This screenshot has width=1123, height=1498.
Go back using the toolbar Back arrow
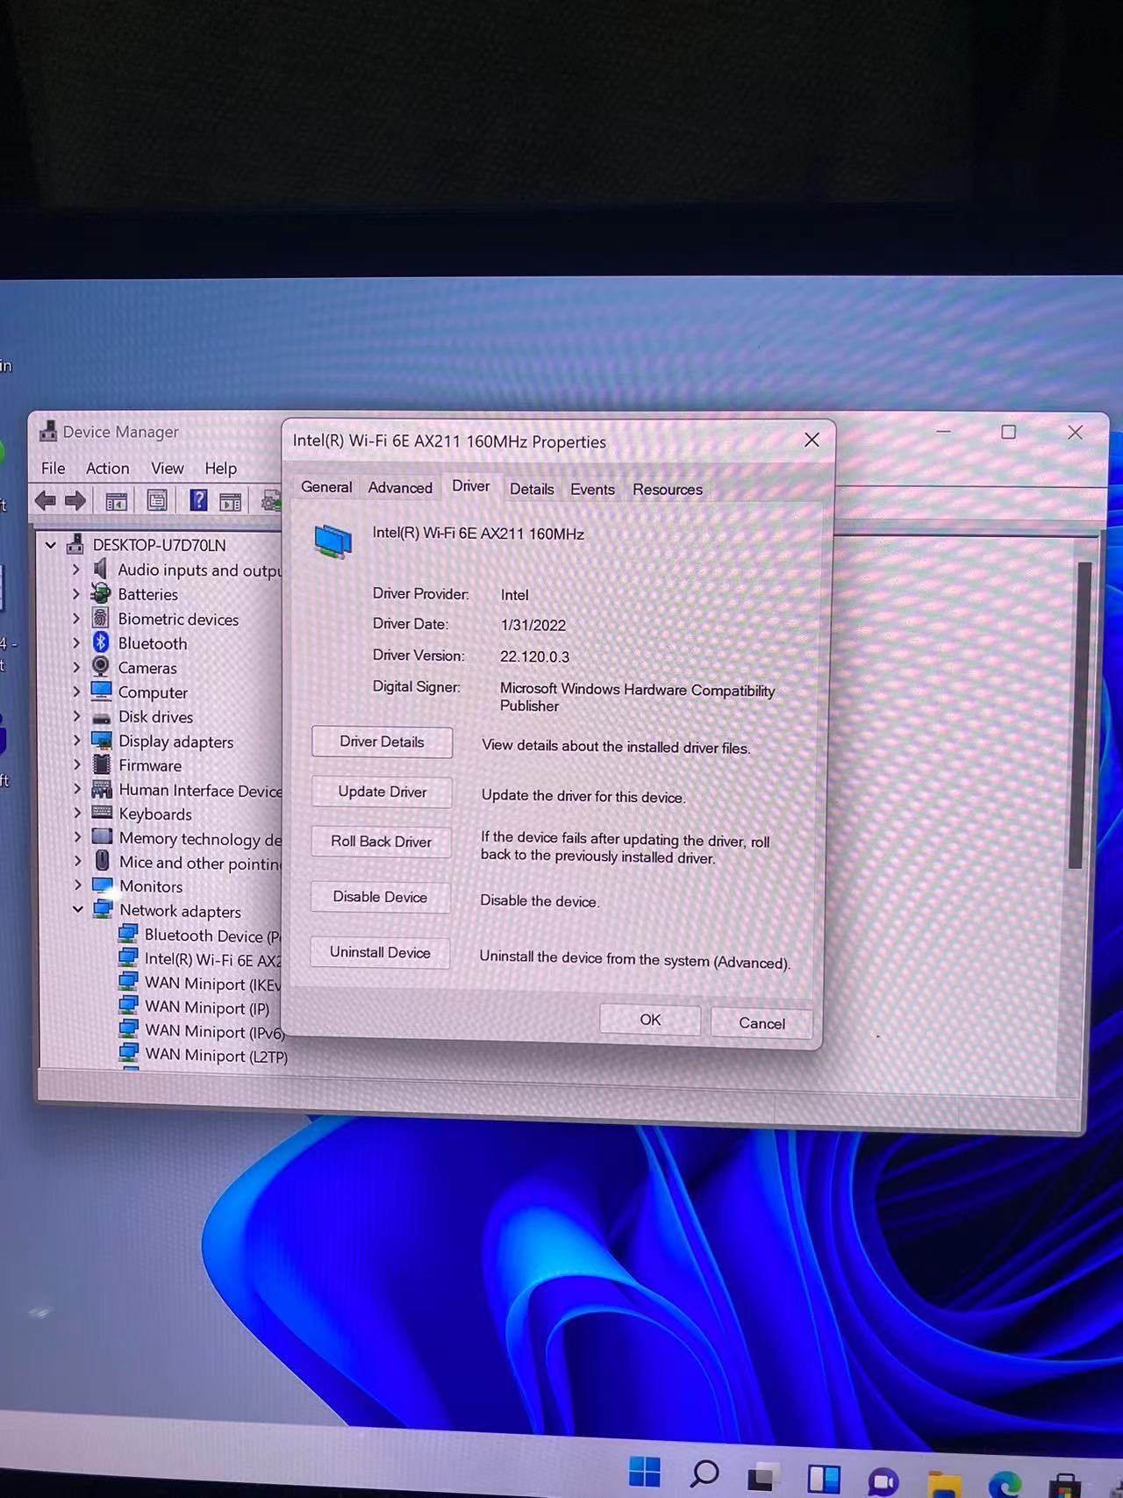45,501
